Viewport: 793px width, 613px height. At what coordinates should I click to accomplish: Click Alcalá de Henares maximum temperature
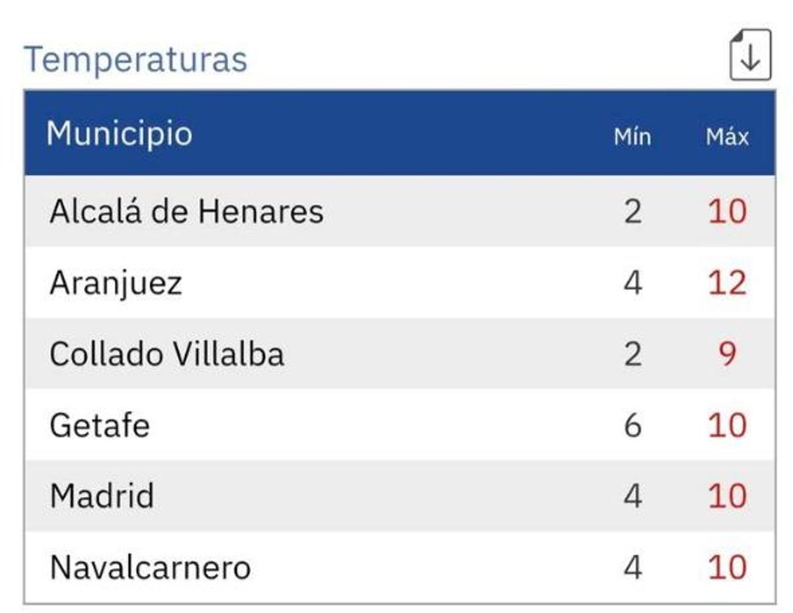tap(727, 212)
